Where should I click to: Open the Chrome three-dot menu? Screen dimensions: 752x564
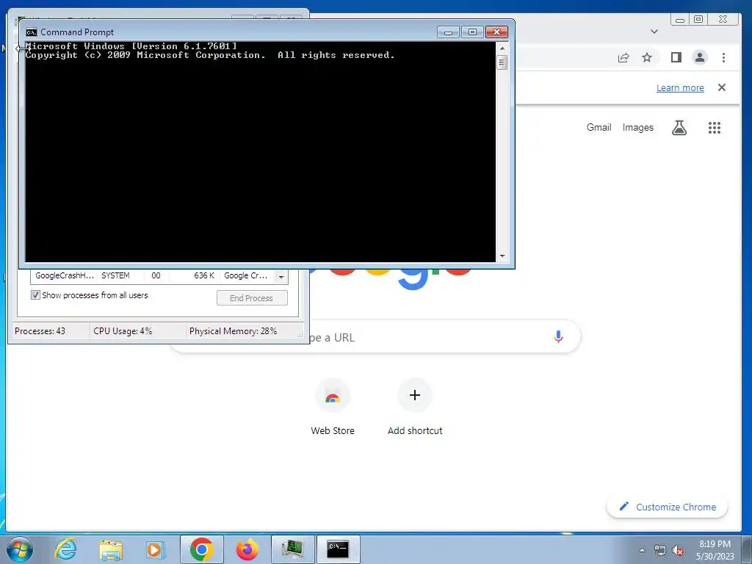[723, 57]
